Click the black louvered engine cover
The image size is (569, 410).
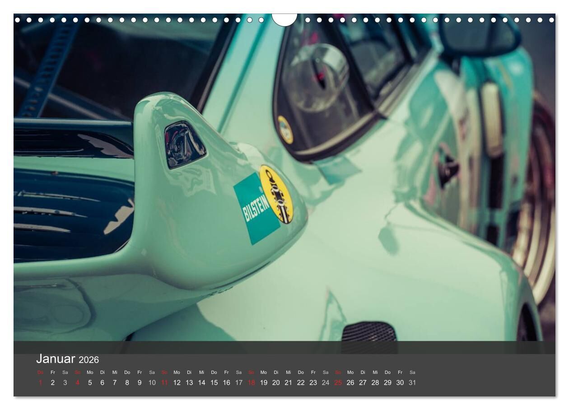point(68,212)
